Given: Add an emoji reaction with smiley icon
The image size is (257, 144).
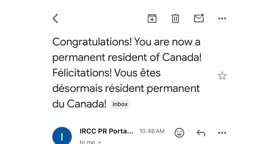Looking at the screenshot, I should coord(179,133).
